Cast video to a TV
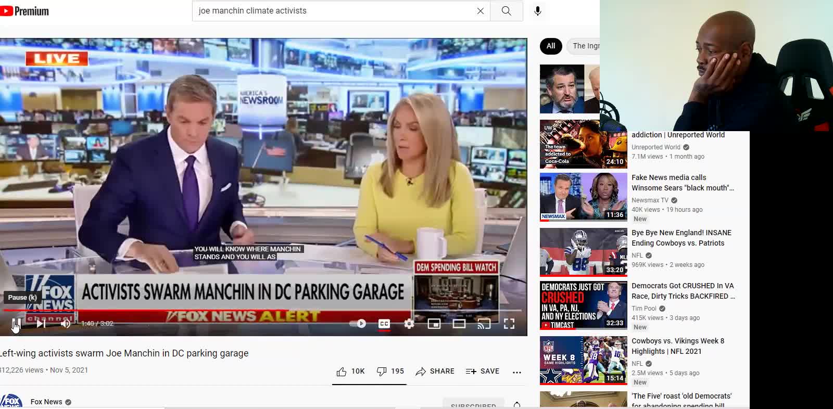 pyautogui.click(x=484, y=324)
